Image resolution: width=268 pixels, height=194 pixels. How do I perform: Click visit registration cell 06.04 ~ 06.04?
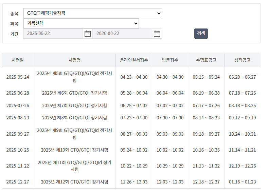170,93
